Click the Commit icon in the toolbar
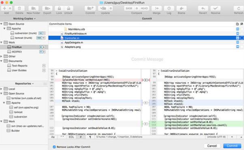 click(90, 8)
